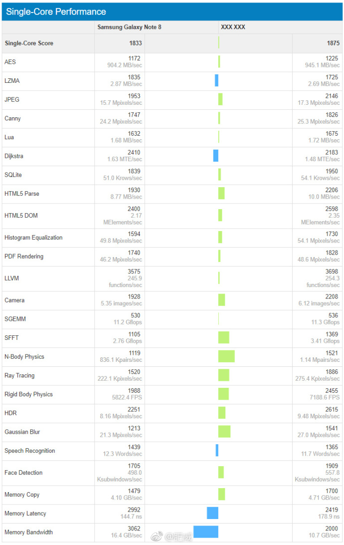
Task: Select the Face Detection row label
Action: [23, 473]
